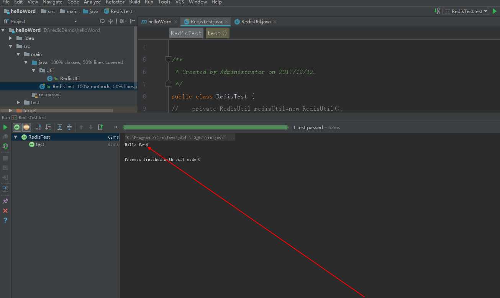Restore the Run tool window layout
500x298 pixels.
(5, 189)
